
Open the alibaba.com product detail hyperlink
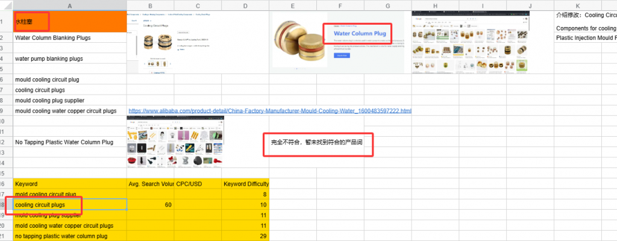(269, 111)
